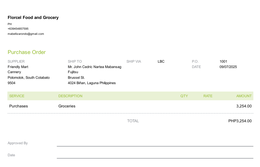
Task: Click the SERVICE column header
Action: [17, 96]
